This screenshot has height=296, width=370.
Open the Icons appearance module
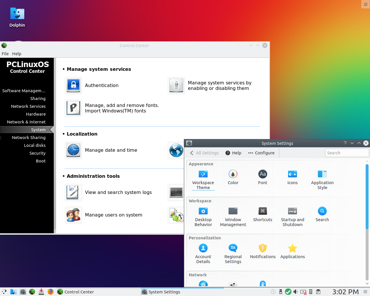coord(293,177)
